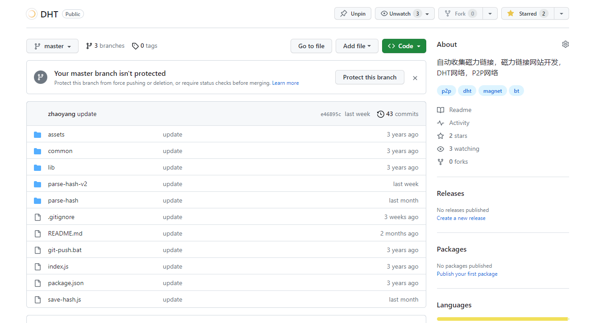Click the README.md file icon
The height and width of the screenshot is (323, 599).
tap(37, 234)
